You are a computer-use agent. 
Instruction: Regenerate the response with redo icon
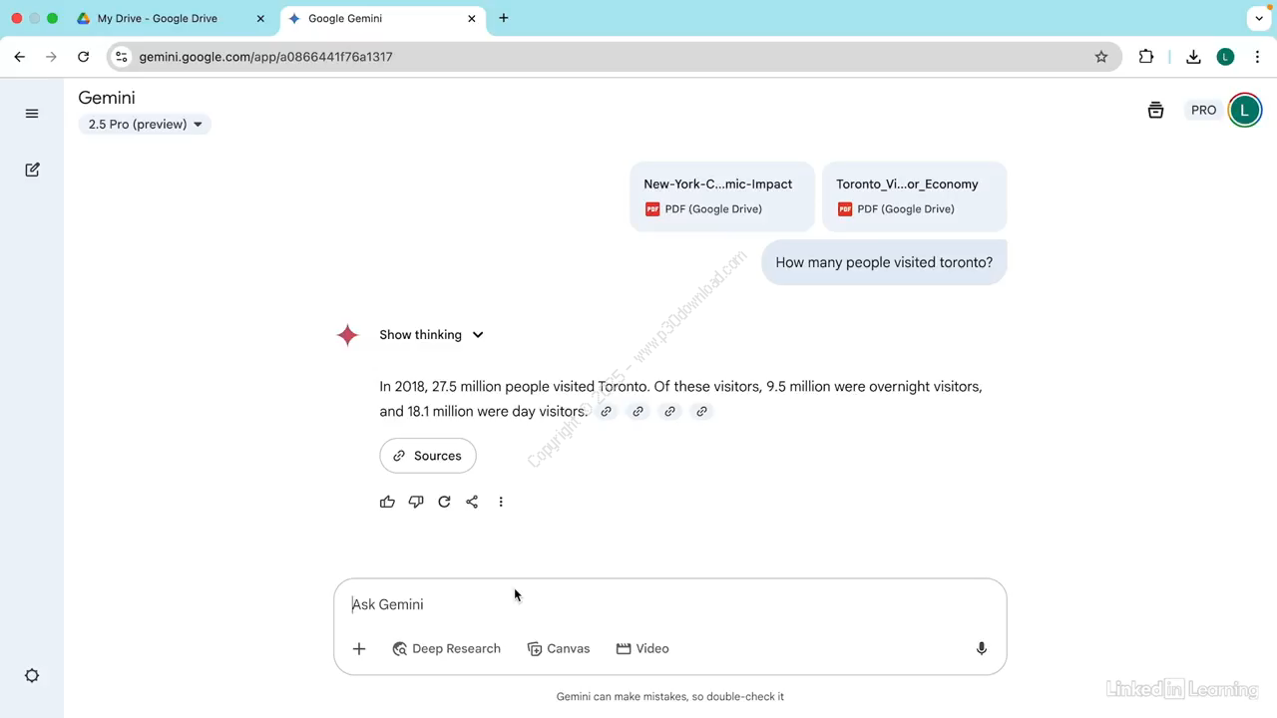click(x=444, y=502)
